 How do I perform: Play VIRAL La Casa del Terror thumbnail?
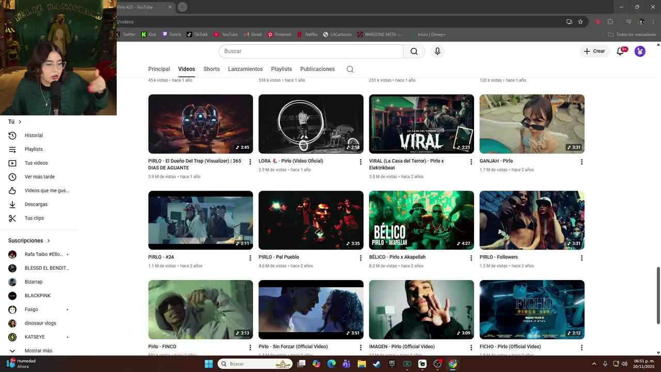(421, 124)
